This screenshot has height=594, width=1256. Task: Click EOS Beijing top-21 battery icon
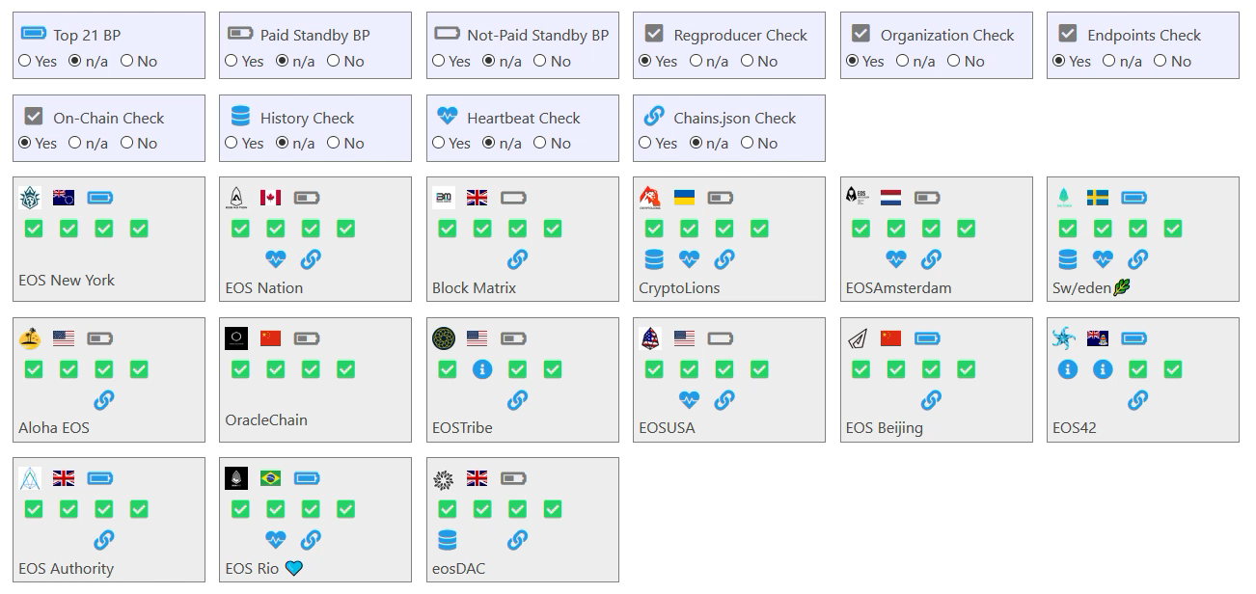928,338
